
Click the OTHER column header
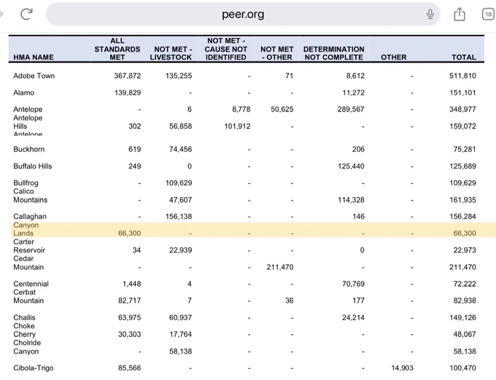point(393,58)
